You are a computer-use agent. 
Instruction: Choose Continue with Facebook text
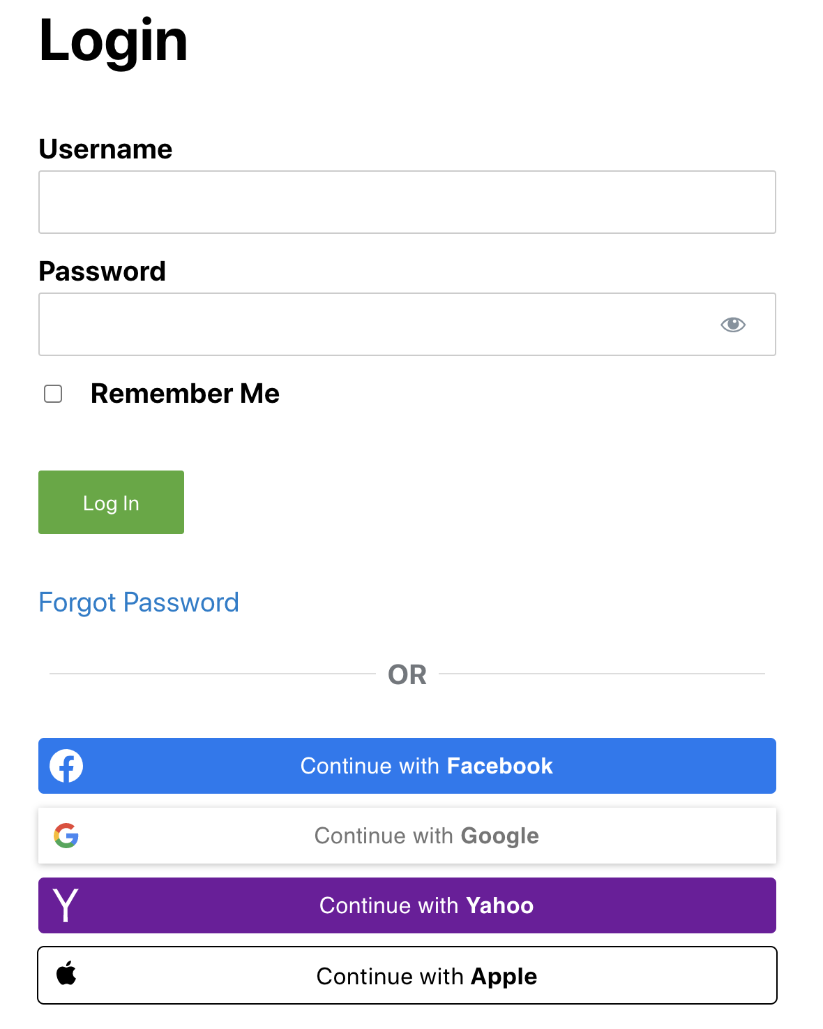426,766
